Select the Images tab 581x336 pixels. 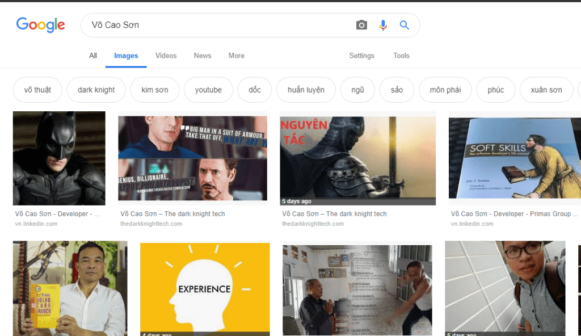coord(126,56)
